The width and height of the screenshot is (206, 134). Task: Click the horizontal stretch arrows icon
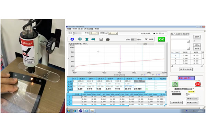point(93,39)
